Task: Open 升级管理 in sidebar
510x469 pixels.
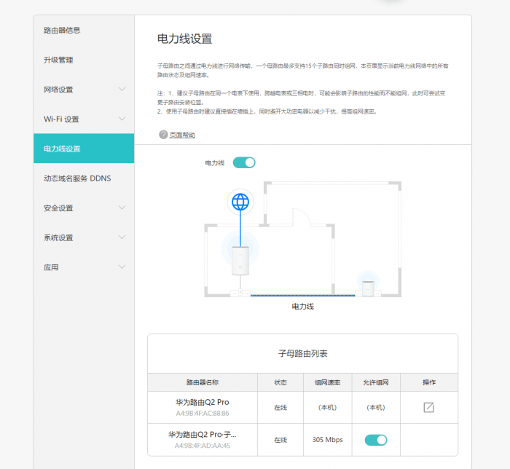Action: [x=58, y=60]
